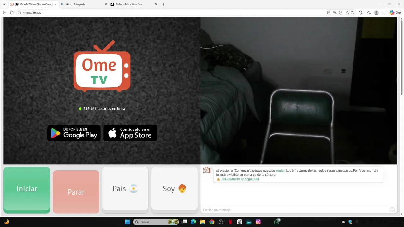Viewport: 404px width, 227px height.
Task: Open ChatGPT from taskbar
Action: tap(240, 222)
